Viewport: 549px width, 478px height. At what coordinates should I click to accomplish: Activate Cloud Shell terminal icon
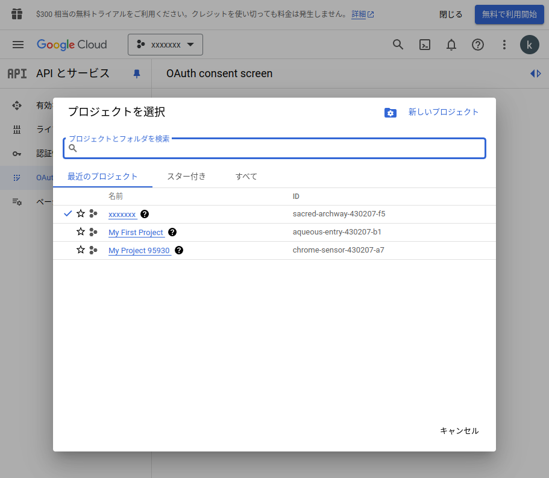425,45
